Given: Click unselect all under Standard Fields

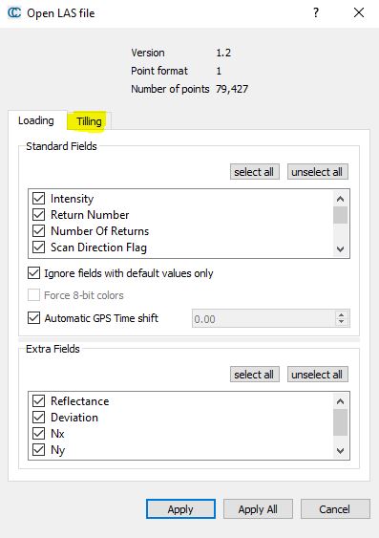Looking at the screenshot, I should [x=317, y=172].
